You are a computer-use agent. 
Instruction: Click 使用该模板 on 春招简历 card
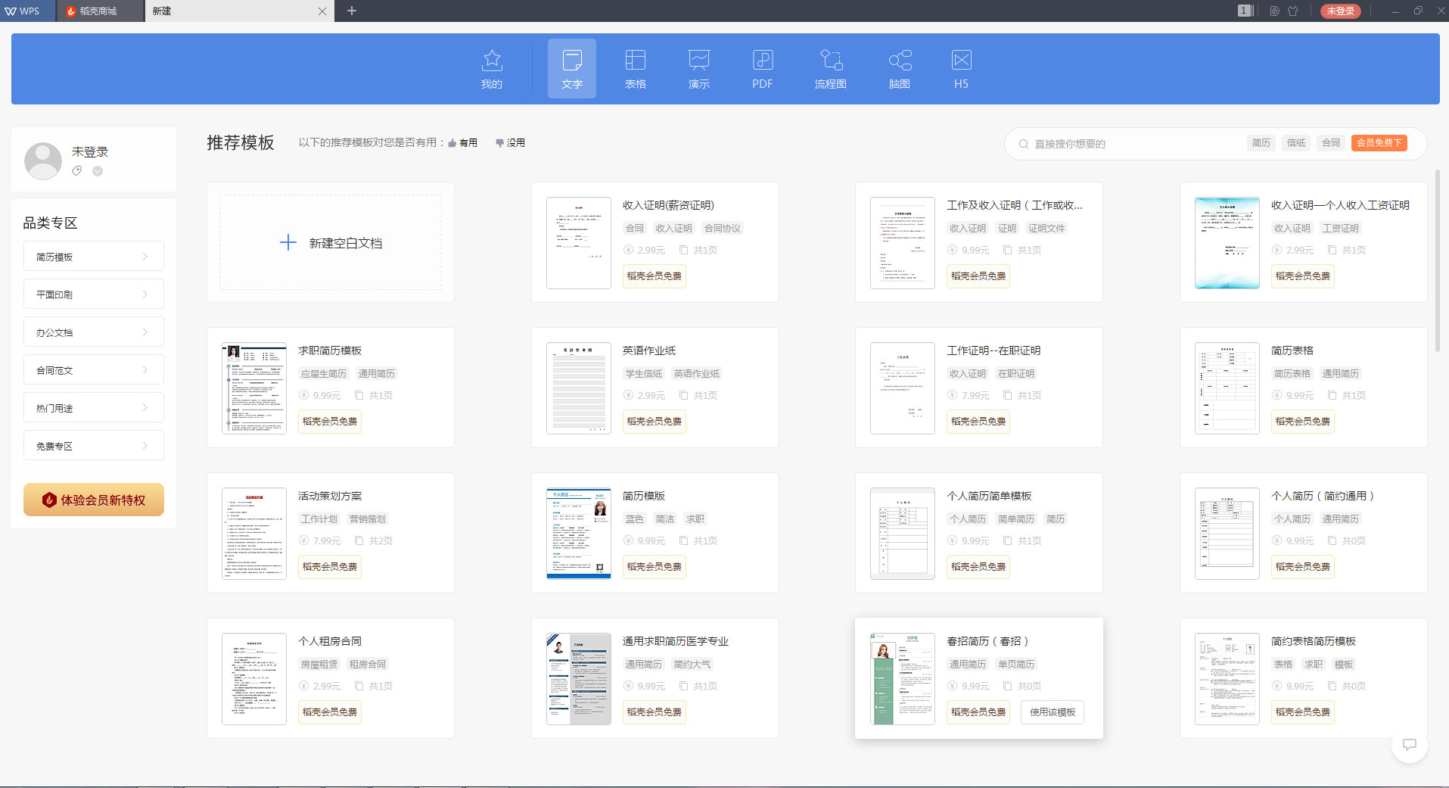tap(1053, 712)
